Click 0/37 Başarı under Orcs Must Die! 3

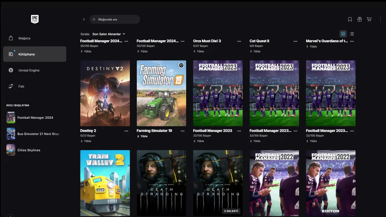pyautogui.click(x=201, y=46)
